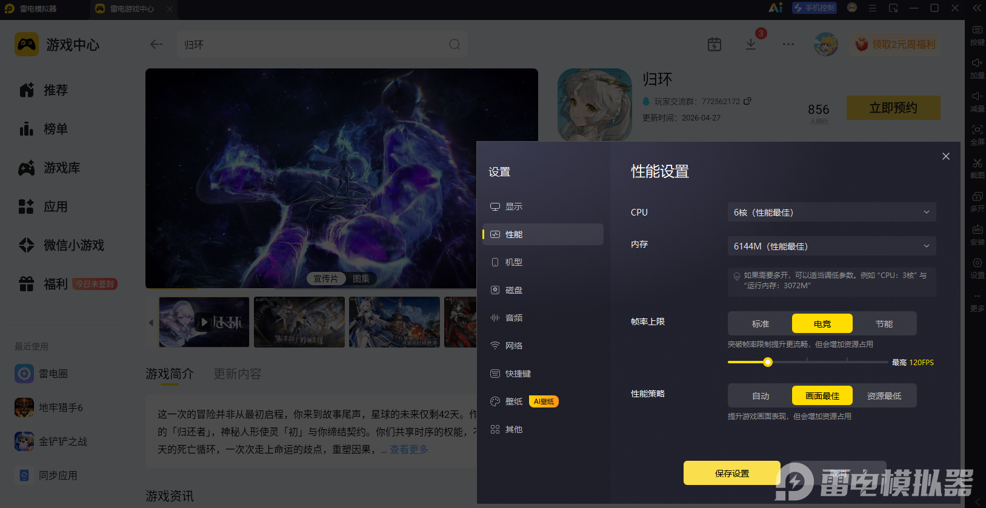Switch to the 雷电模拟器 tab
The width and height of the screenshot is (986, 508).
pos(38,9)
